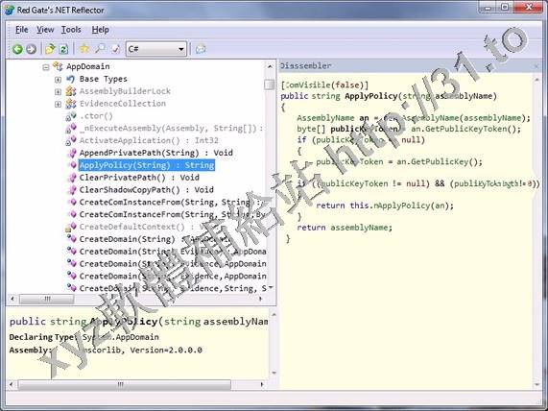The width and height of the screenshot is (548, 411).
Task: Select ClearPrivatePath() : Void method
Action: pos(139,178)
